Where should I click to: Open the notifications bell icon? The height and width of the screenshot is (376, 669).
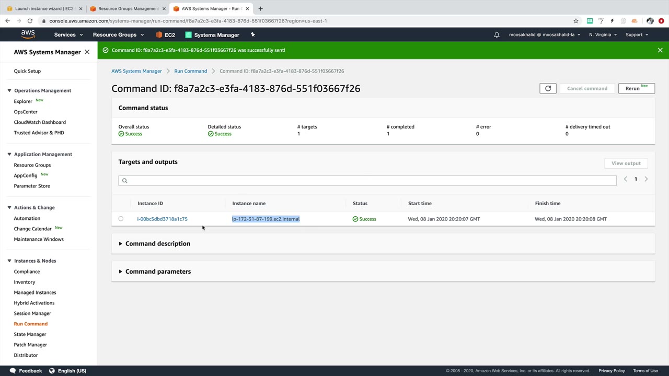497,35
